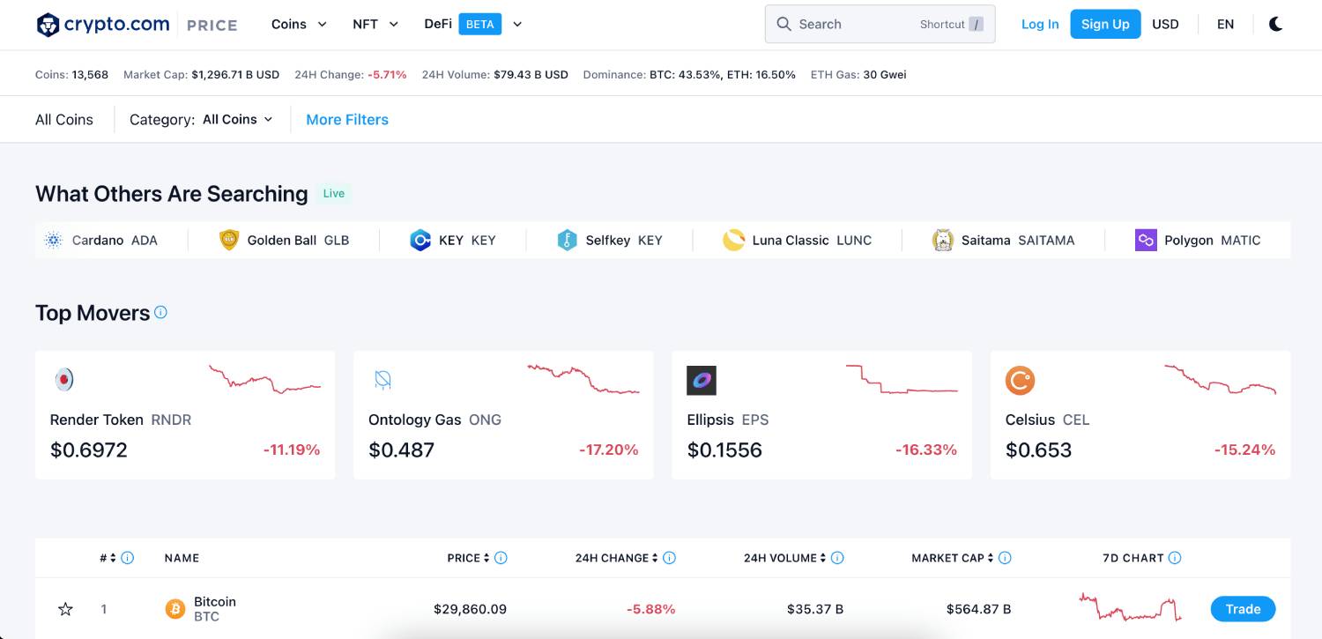1322x639 pixels.
Task: Click info icon next to 7D CHART
Action: click(x=1174, y=558)
